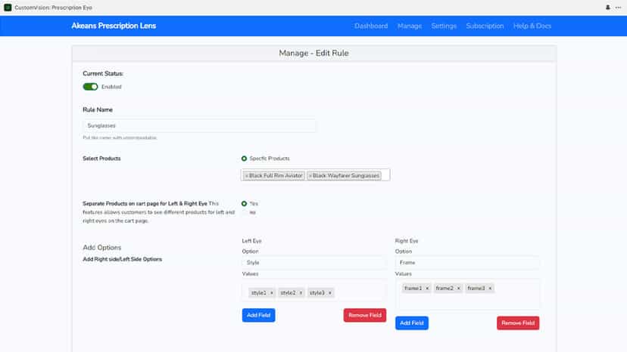
Task: Click the Right Eye label
Action: [x=407, y=241]
